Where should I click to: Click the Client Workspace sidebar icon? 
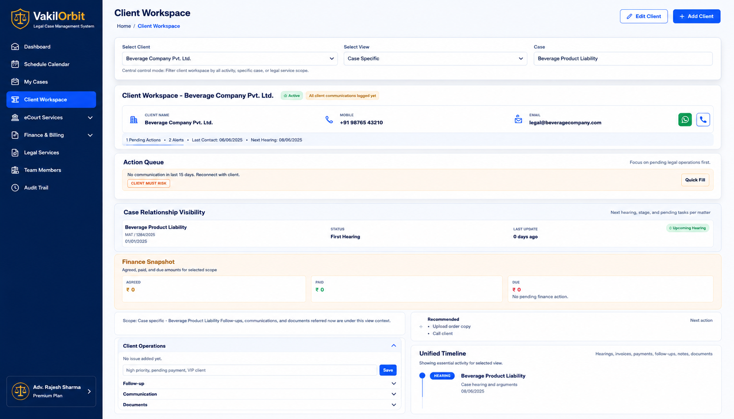tap(15, 99)
